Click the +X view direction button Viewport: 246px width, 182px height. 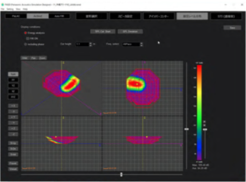tap(13, 106)
